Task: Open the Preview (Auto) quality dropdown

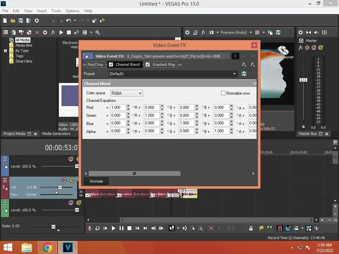Action: pos(251,32)
